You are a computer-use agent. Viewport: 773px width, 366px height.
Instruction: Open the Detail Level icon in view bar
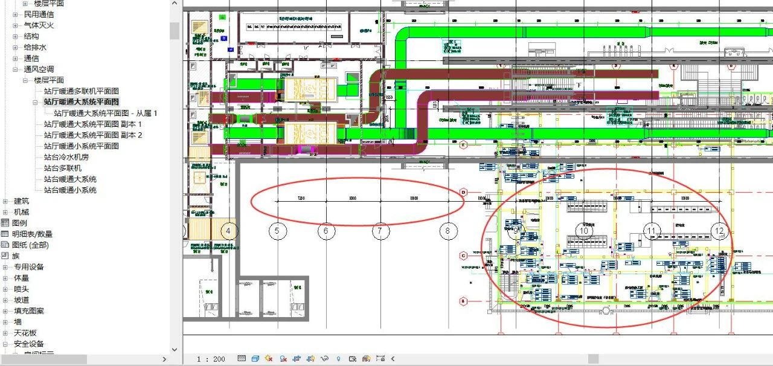(242, 359)
